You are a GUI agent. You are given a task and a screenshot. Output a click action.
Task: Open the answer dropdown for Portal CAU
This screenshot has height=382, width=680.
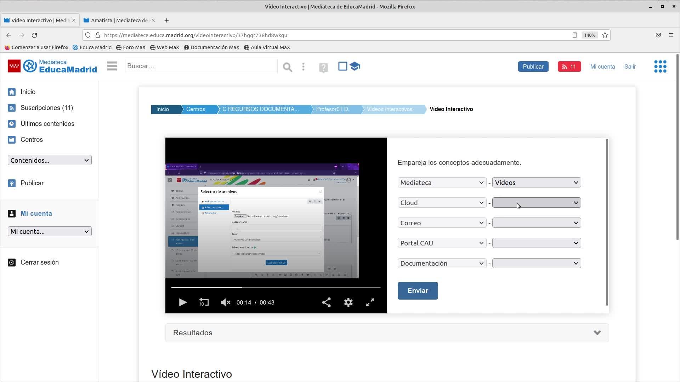click(536, 243)
